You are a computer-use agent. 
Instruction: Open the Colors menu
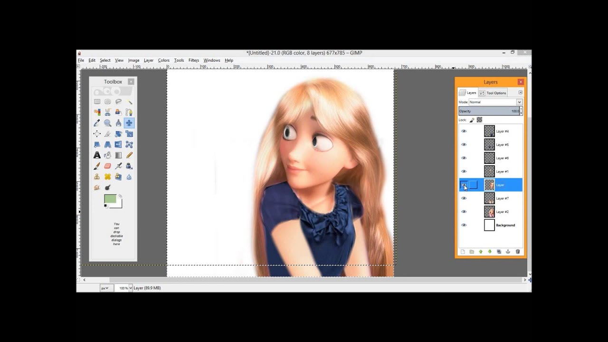pos(164,60)
